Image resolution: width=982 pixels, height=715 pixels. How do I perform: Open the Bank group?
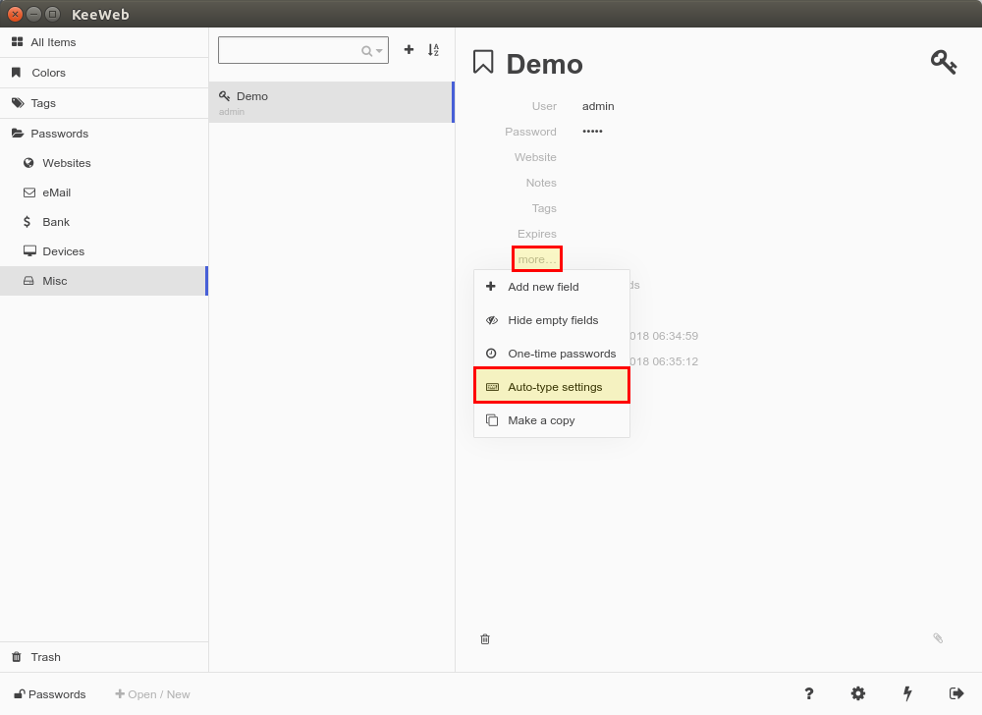pyautogui.click(x=104, y=222)
